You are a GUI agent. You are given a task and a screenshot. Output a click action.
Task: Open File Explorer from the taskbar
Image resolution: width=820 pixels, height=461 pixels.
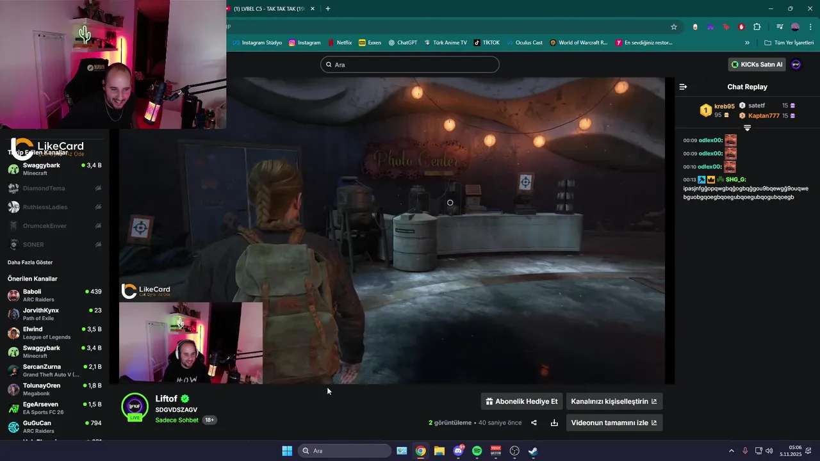(439, 451)
